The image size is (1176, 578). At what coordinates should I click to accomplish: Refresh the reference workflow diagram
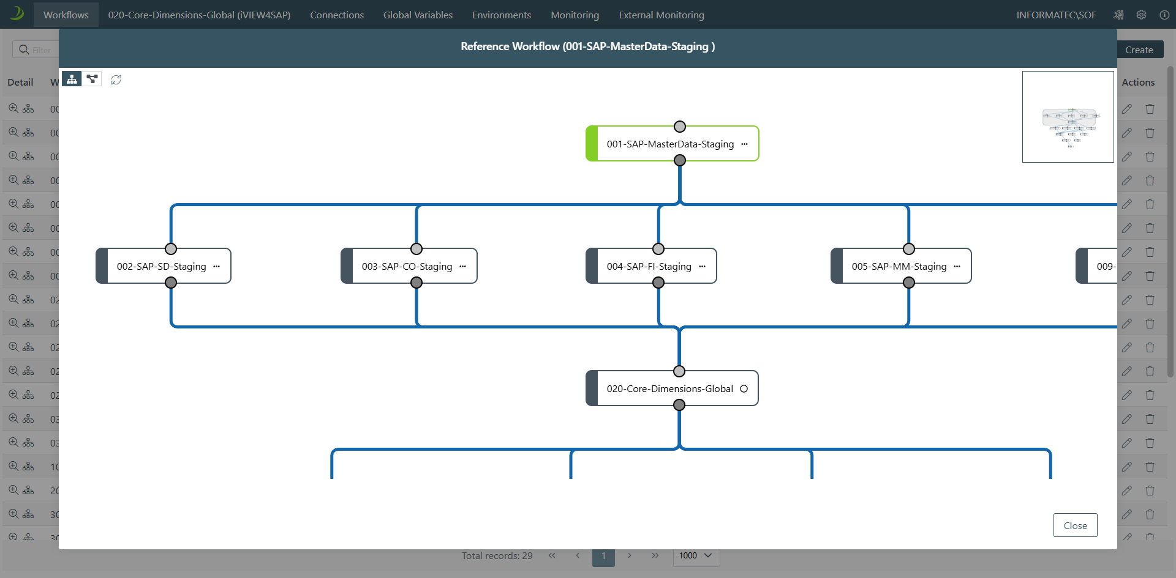[x=116, y=80]
